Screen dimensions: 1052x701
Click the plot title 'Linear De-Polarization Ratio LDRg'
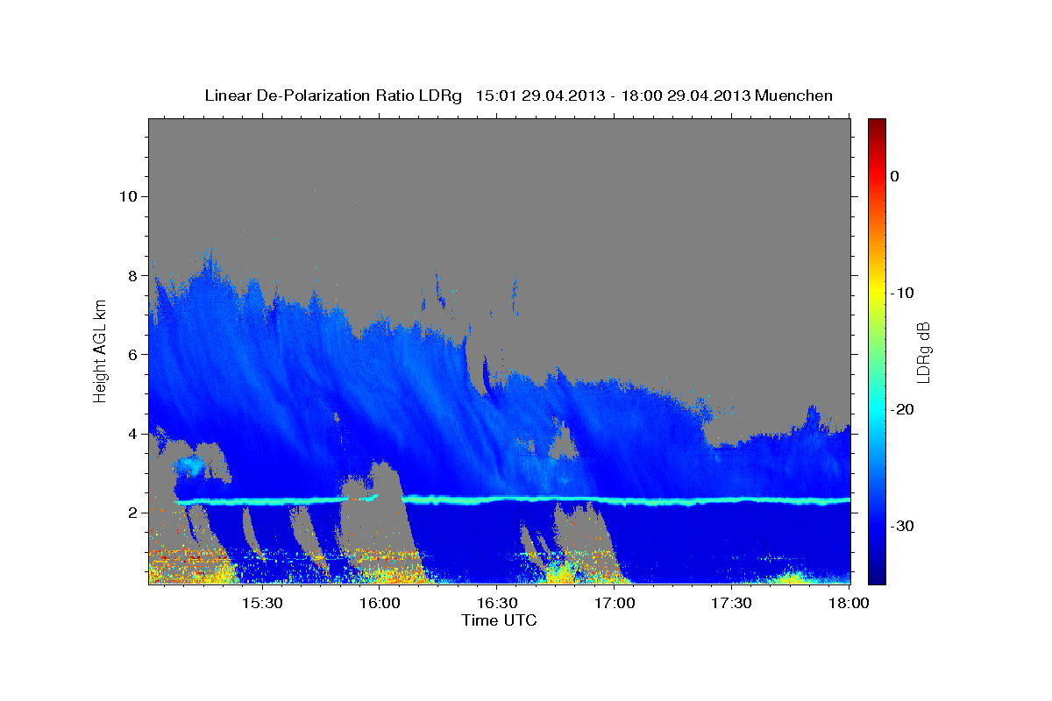[332, 96]
